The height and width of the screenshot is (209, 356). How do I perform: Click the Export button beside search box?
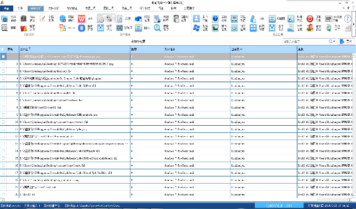pos(346,41)
